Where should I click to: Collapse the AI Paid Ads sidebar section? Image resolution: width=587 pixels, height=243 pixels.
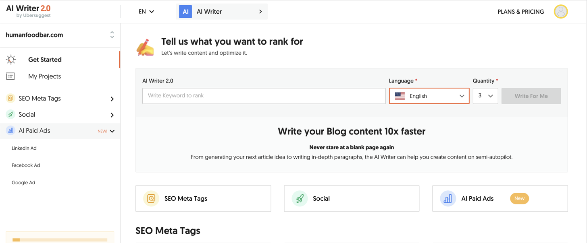tap(112, 131)
